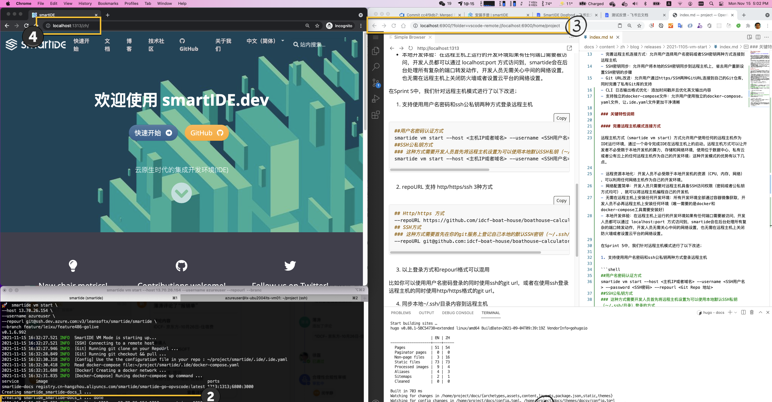Expand 'blog' breadcrumb in editor
Viewport: 772px width, 402px height.
click(x=634, y=47)
